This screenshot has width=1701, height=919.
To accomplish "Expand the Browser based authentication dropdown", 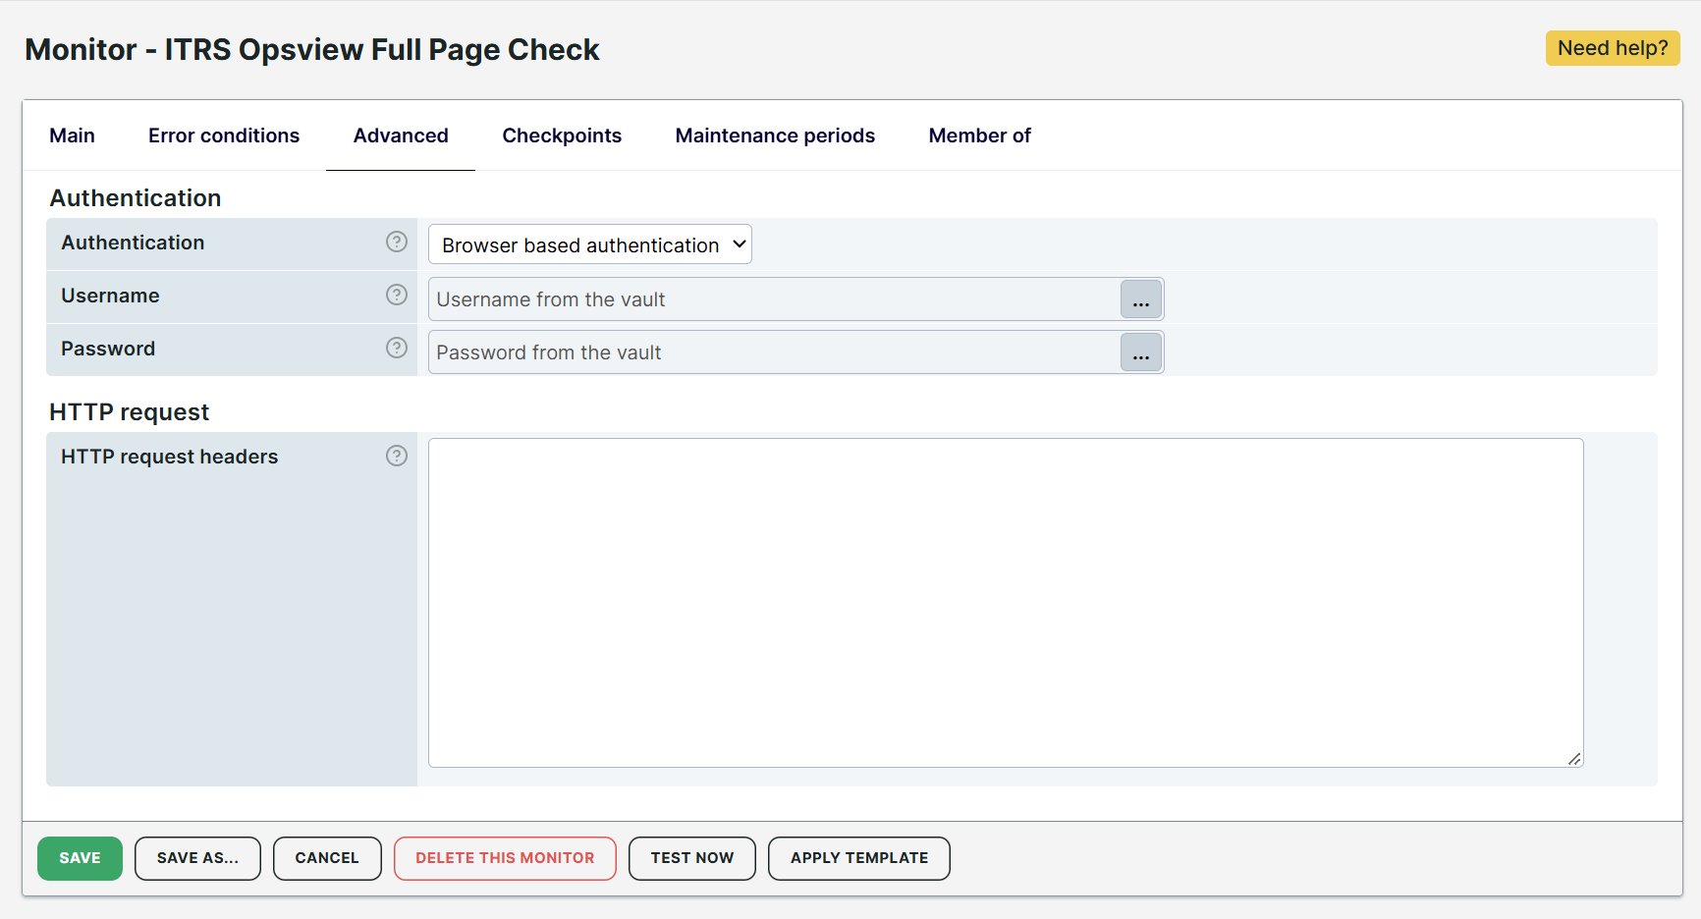I will click(590, 244).
